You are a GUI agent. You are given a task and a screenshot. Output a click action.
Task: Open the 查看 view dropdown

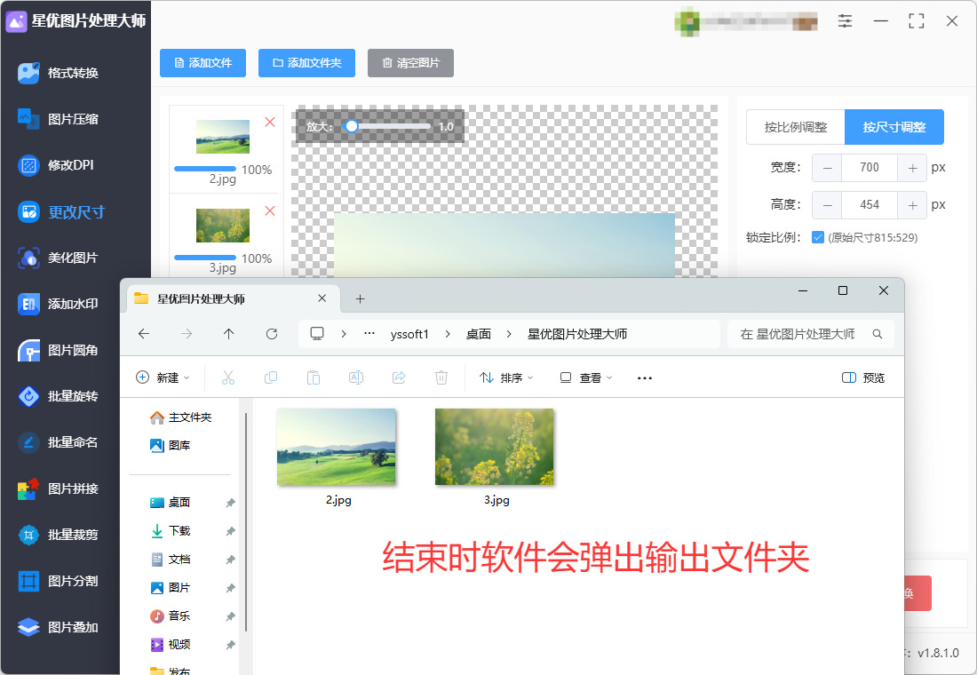(x=585, y=377)
